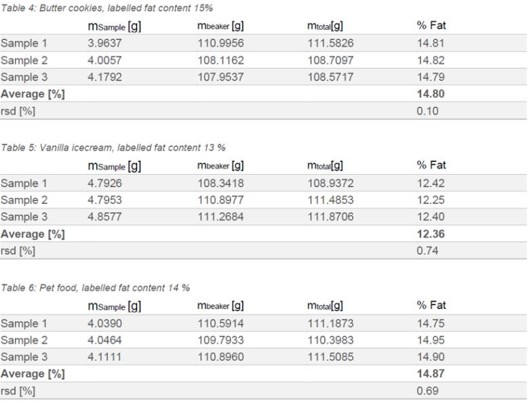Select the 111.1873 total mass cell
The width and height of the screenshot is (529, 402).
coord(331,324)
